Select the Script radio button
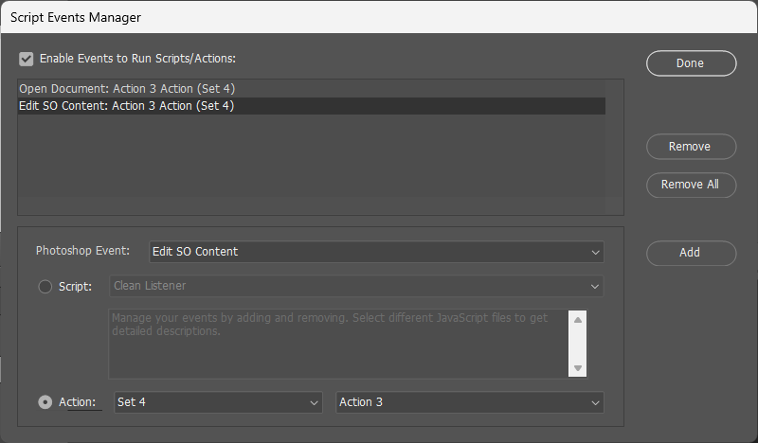 [x=45, y=287]
